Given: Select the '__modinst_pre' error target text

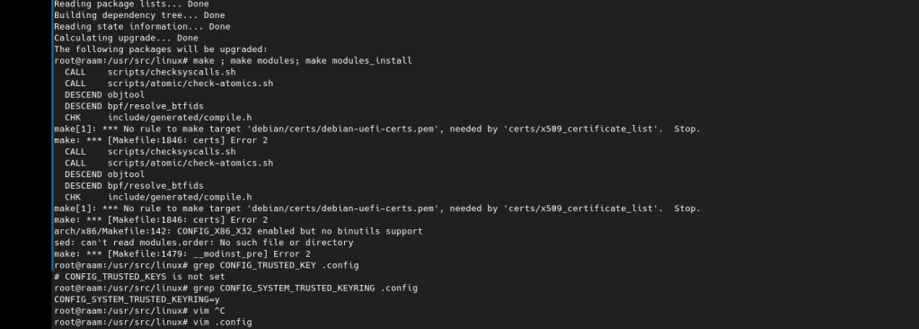Looking at the screenshot, I should (227, 253).
